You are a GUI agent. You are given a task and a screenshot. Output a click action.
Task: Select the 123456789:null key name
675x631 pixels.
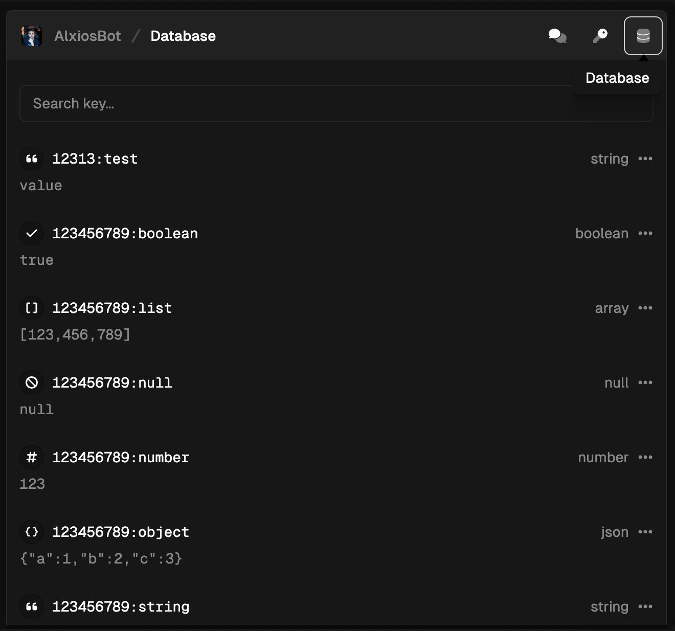(x=112, y=382)
